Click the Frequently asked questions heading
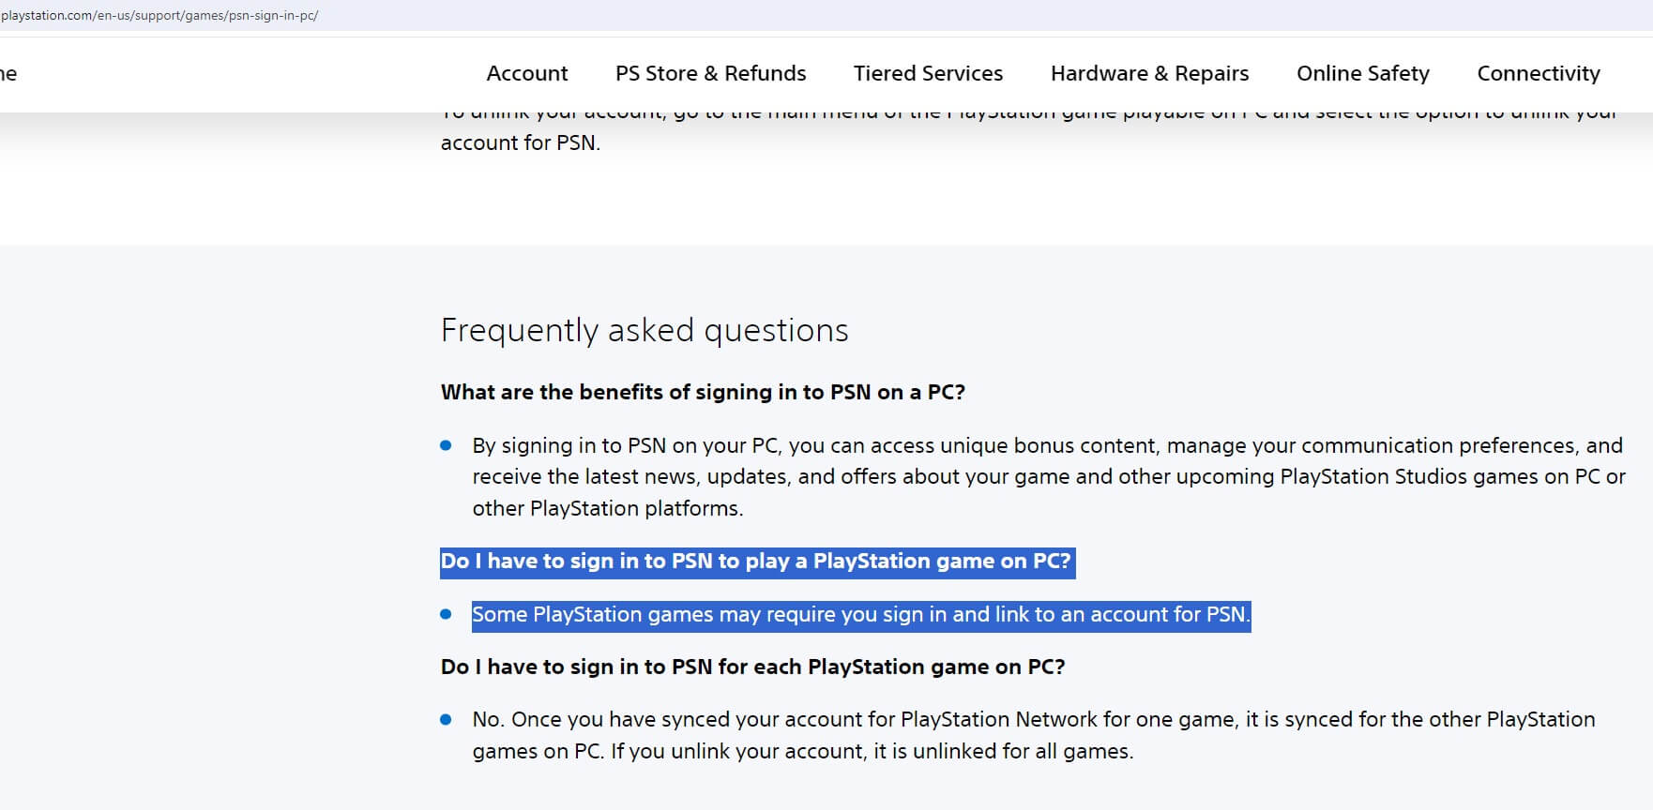 645,330
